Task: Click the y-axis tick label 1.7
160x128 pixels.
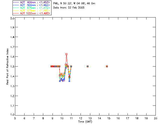Action: (x=12, y=47)
